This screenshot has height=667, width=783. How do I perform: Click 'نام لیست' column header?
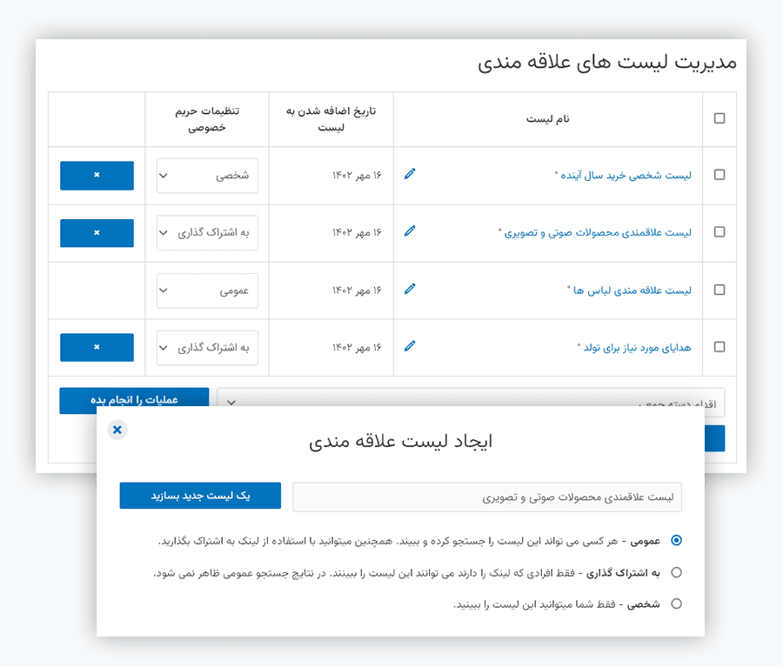pos(548,119)
